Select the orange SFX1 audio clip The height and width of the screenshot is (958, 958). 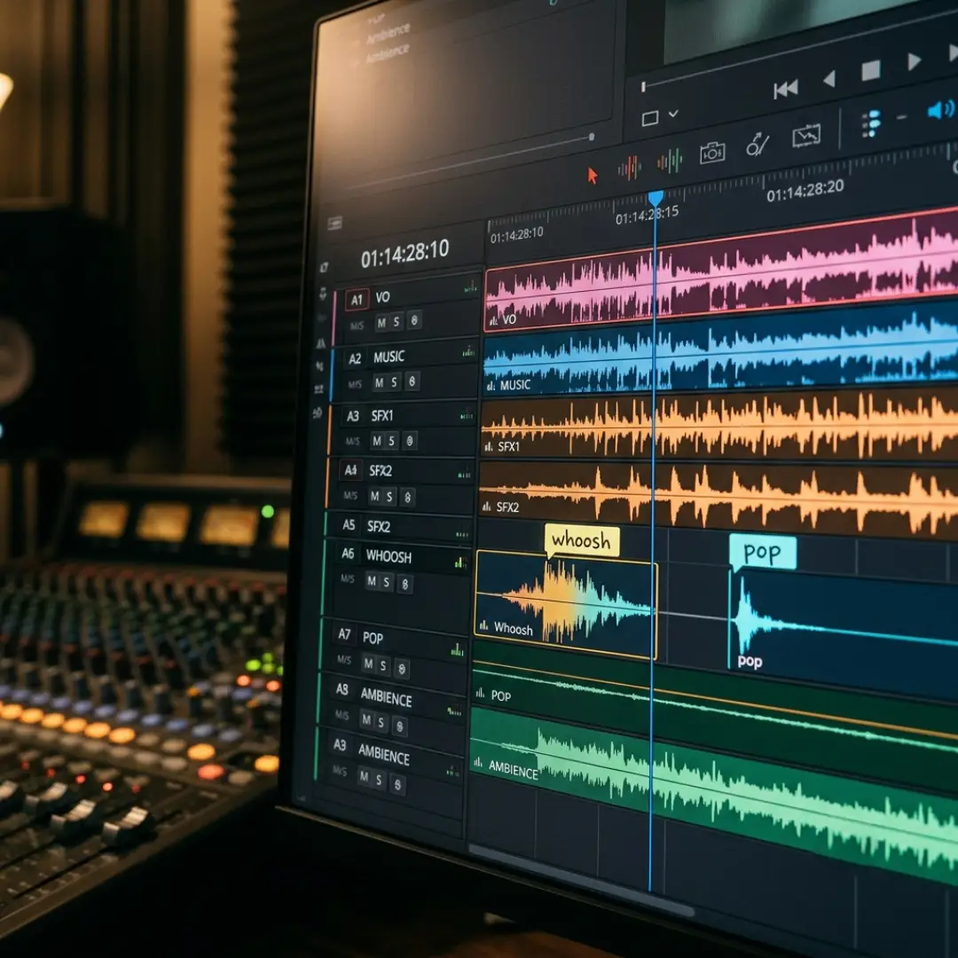coord(719,426)
